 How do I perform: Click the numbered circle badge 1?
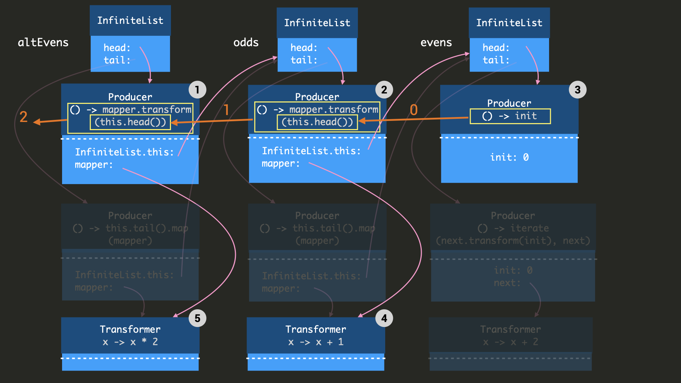click(197, 90)
